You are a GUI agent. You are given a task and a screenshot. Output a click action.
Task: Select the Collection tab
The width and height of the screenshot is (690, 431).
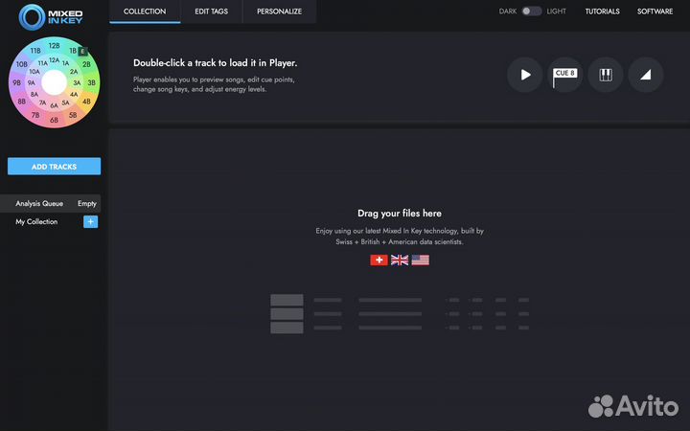pos(145,11)
